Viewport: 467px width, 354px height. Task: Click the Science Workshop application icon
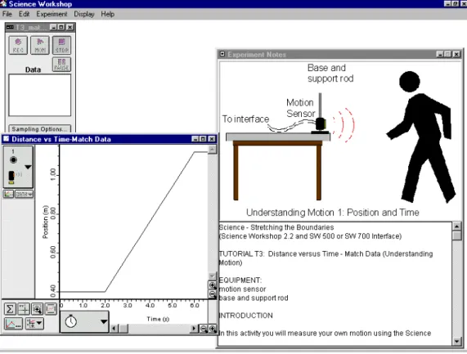[x=3, y=3]
